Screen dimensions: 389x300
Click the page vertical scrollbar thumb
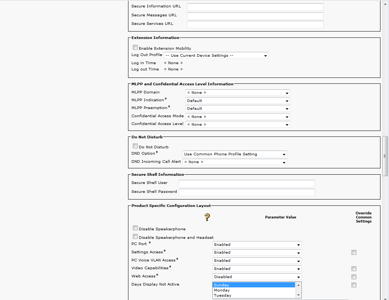tap(385, 156)
